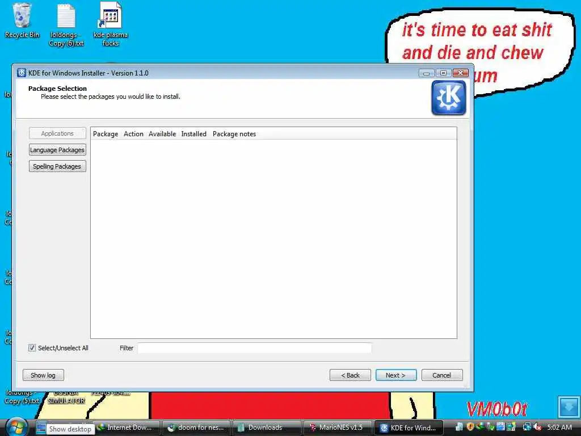581x436 pixels.
Task: Switch to doom for nes taskbar item
Action: click(197, 427)
